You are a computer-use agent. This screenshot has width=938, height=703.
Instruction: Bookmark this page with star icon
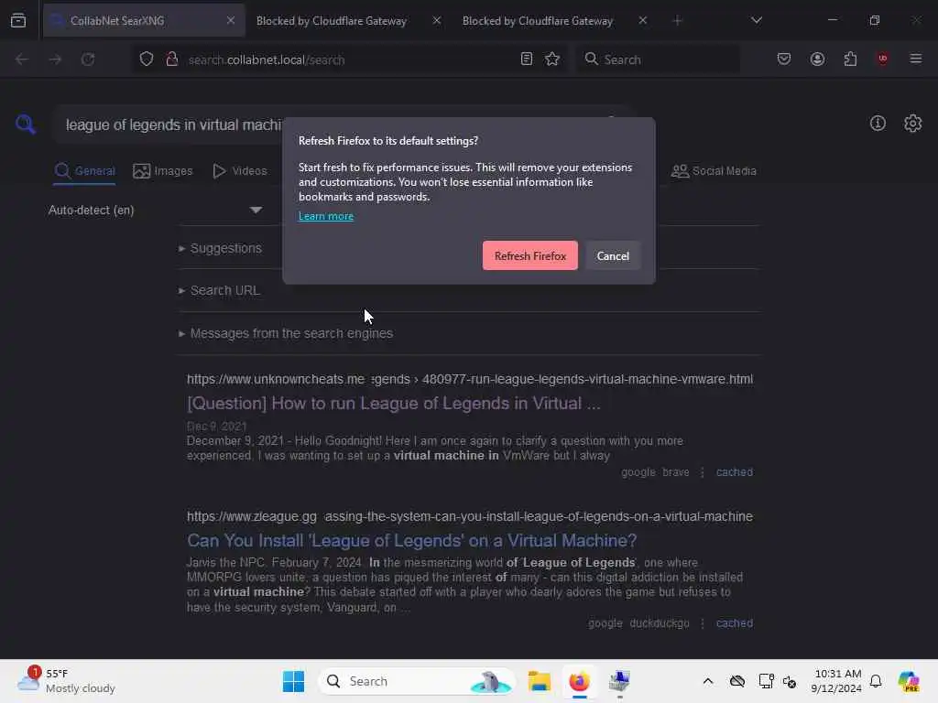(x=552, y=59)
